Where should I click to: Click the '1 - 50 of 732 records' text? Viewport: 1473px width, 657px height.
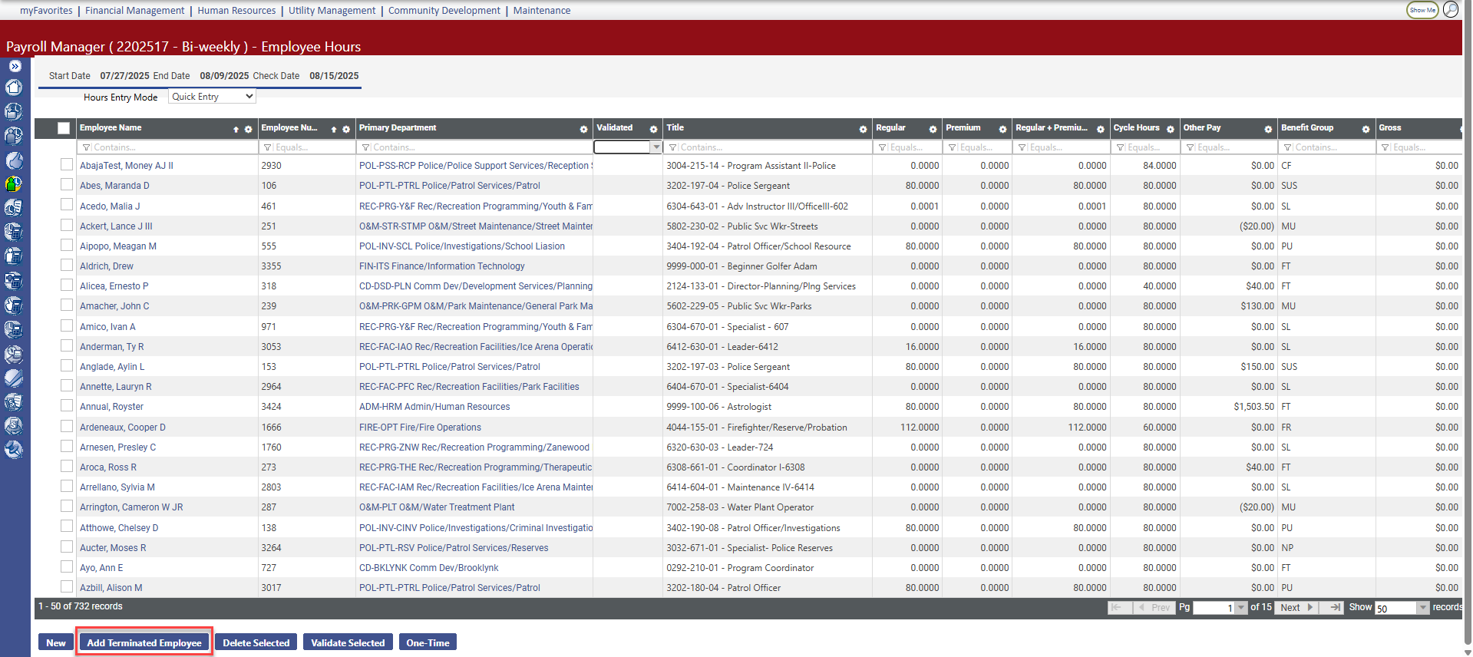(81, 606)
